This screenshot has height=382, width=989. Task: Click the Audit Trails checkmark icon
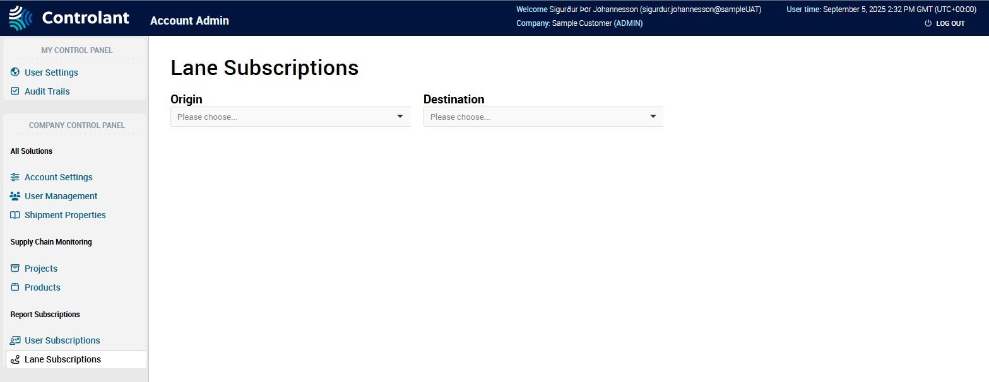(15, 91)
